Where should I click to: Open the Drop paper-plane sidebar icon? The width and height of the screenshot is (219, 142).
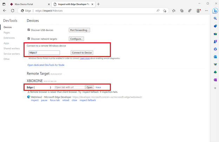point(215,64)
